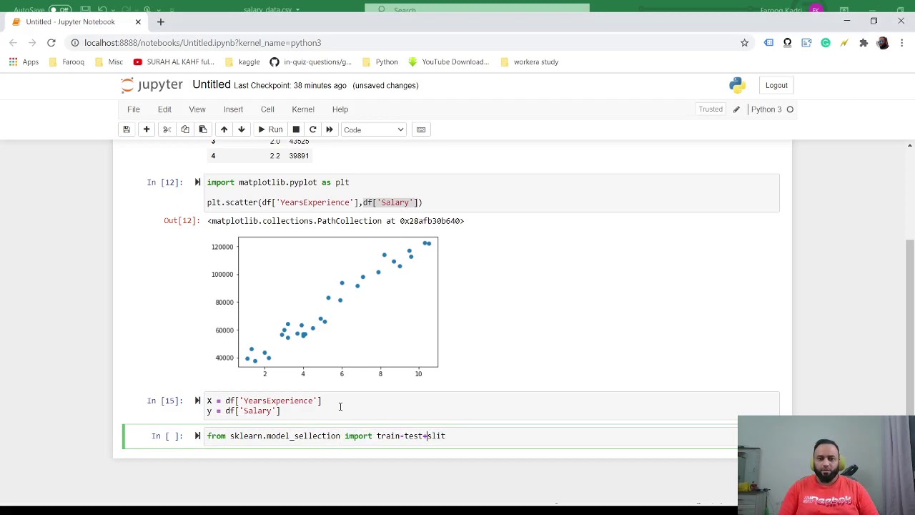Viewport: 915px width, 515px height.
Task: Reload the page with the refresh icon
Action: (x=51, y=43)
